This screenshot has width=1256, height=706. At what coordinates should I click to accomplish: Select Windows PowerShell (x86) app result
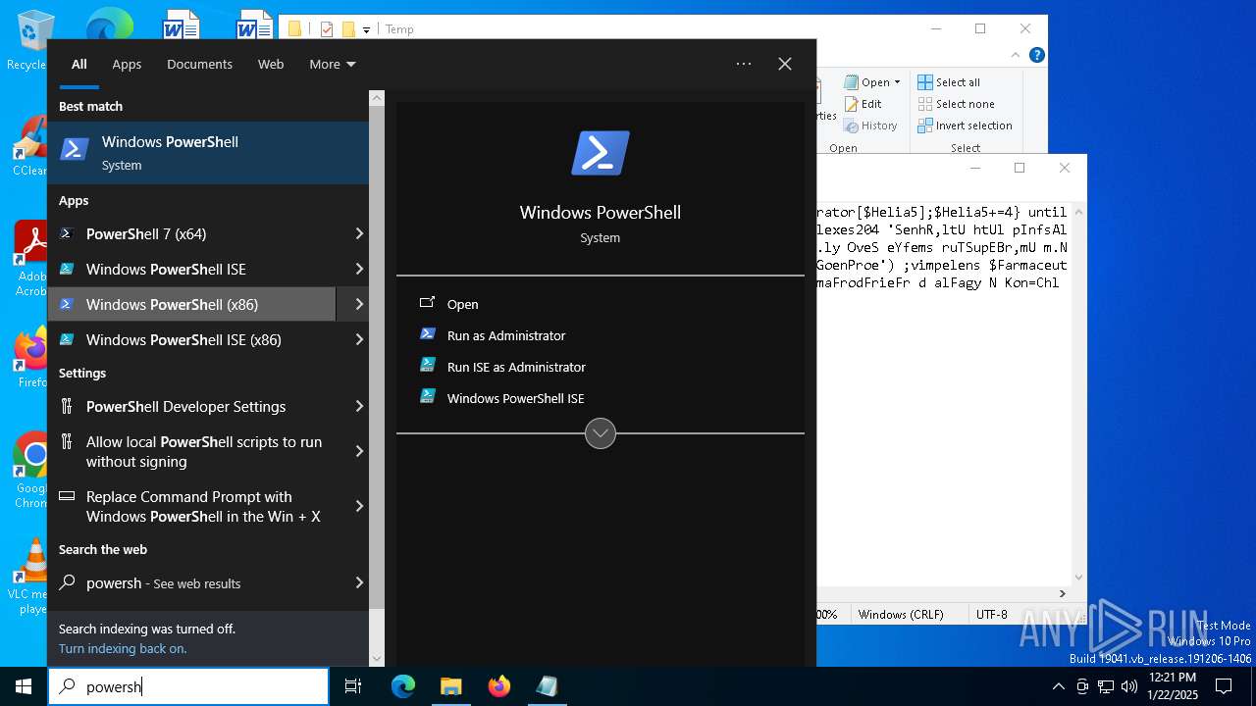pyautogui.click(x=192, y=304)
